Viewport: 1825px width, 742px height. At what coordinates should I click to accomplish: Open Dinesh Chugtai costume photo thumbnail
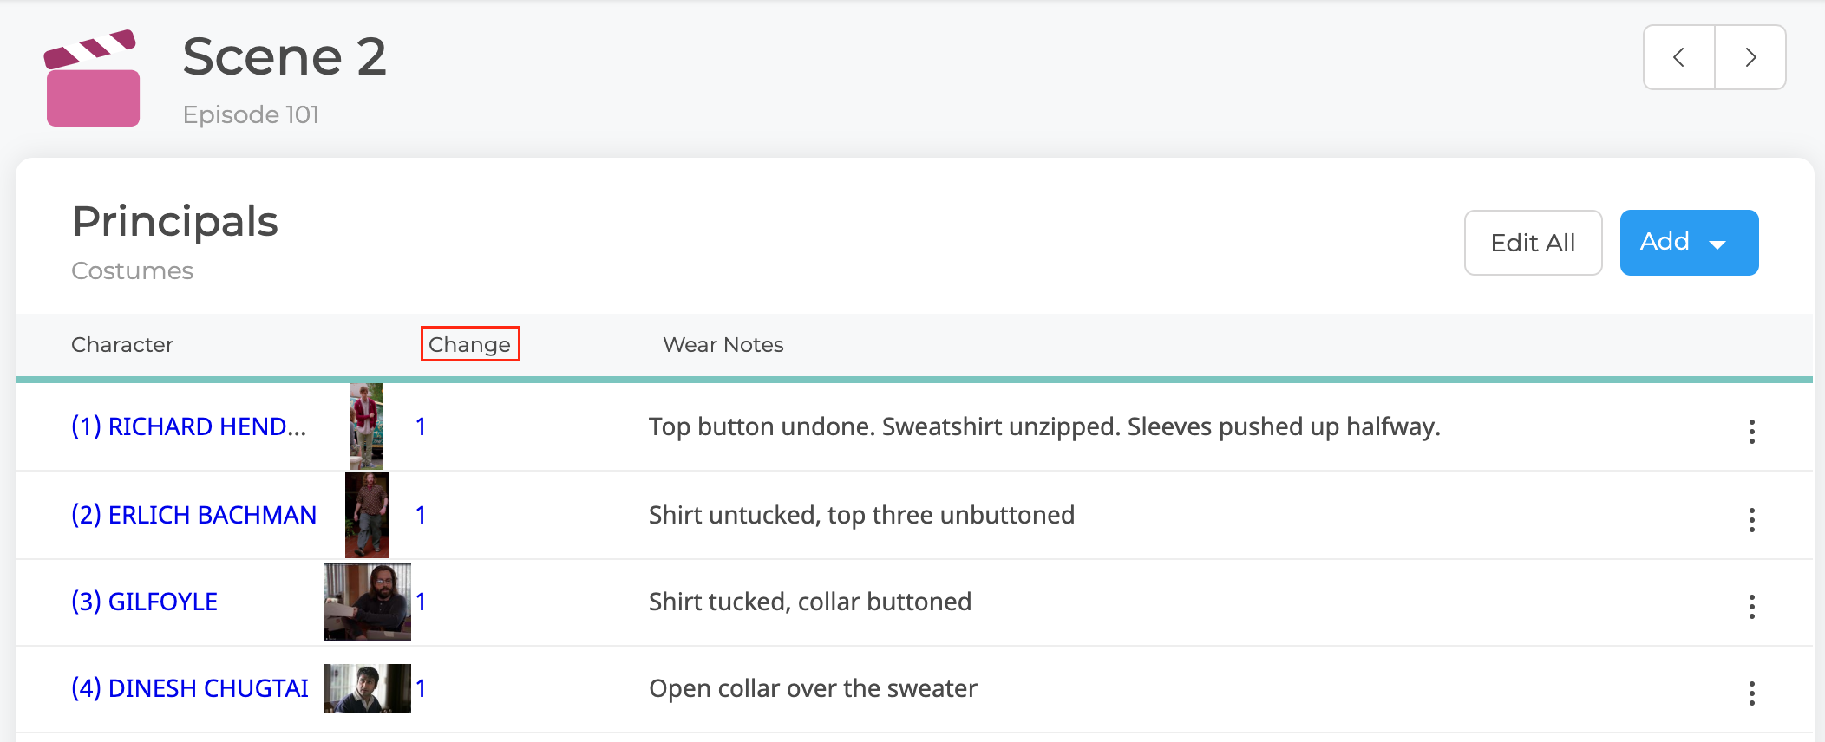pyautogui.click(x=368, y=688)
